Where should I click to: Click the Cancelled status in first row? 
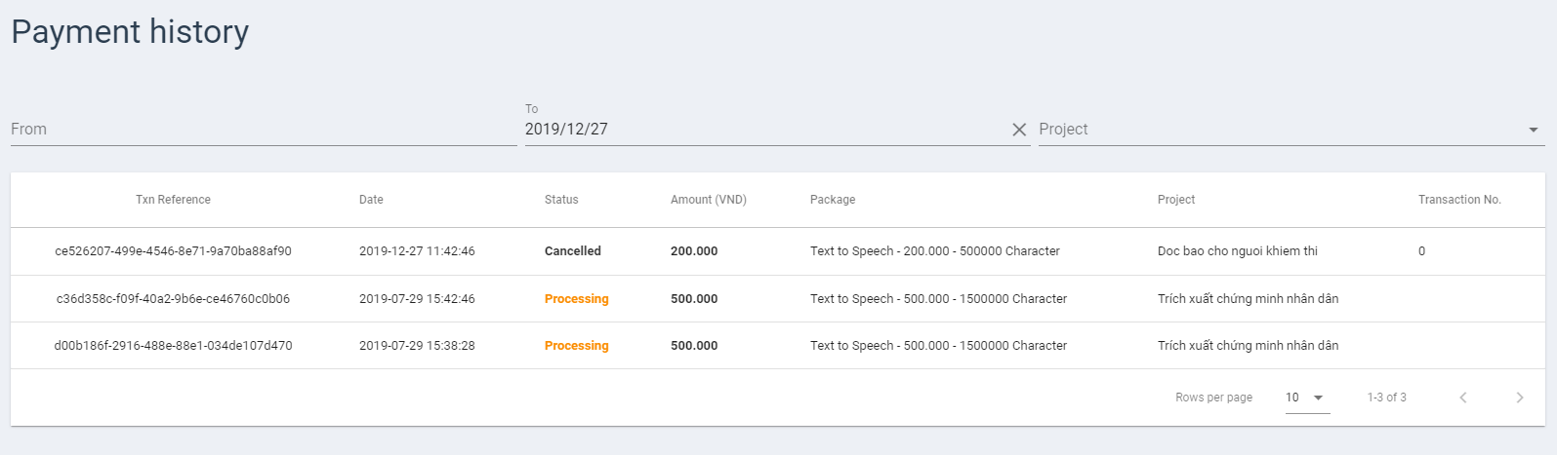click(573, 251)
